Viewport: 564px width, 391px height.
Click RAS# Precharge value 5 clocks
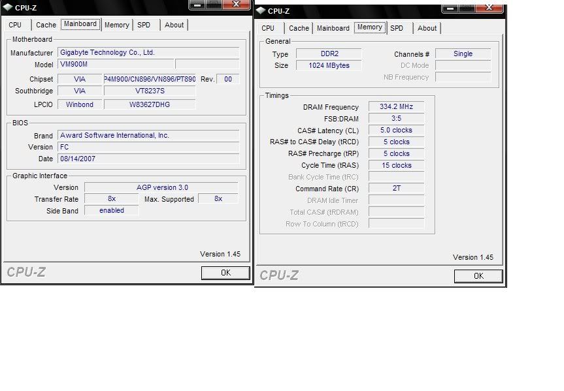point(397,153)
